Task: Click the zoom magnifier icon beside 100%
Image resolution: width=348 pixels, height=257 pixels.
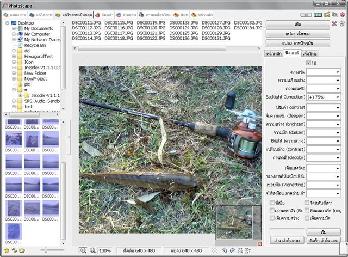Action: pyautogui.click(x=92, y=250)
